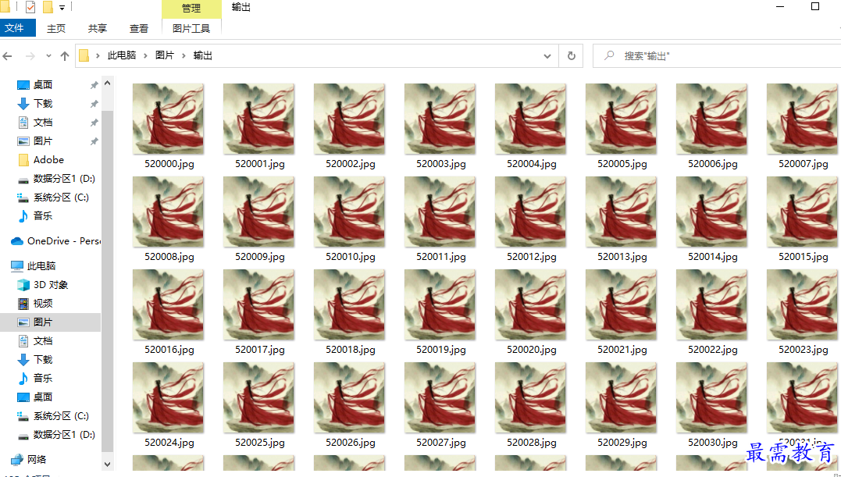Open the address bar history dropdown
The height and width of the screenshot is (477, 841).
[x=547, y=55]
